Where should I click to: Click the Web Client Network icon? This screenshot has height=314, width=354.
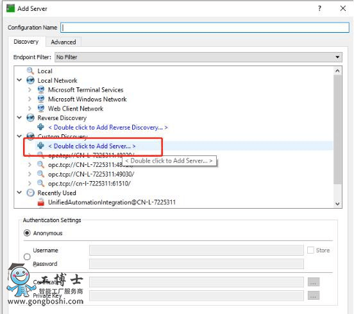(x=41, y=109)
